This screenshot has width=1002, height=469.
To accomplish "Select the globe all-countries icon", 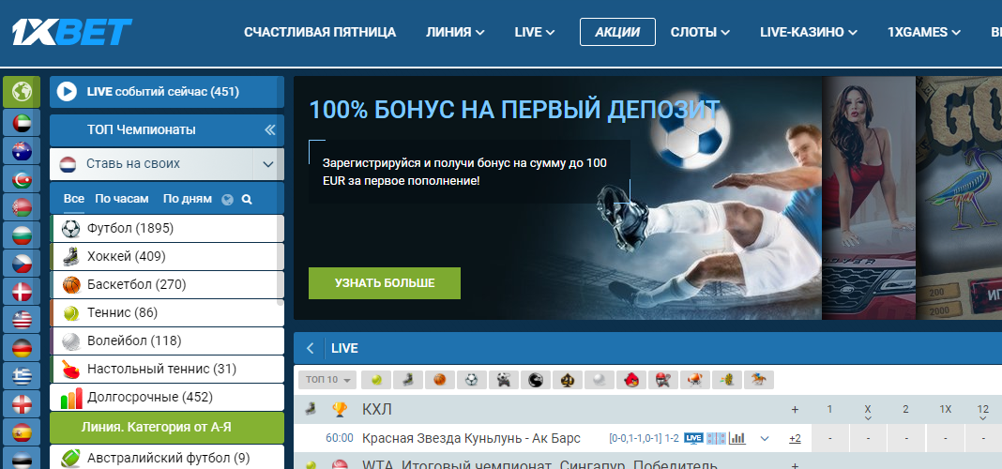I will point(22,92).
